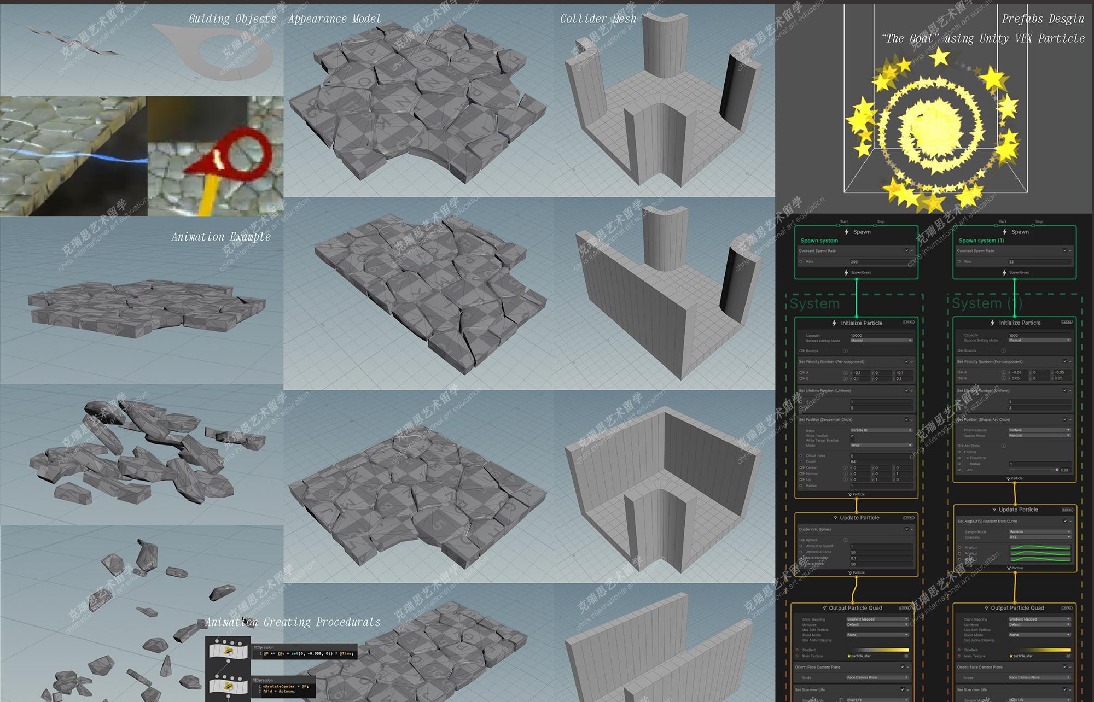Click upper VEXpression code line with @Time
This screenshot has width=1094, height=702.
click(x=309, y=653)
